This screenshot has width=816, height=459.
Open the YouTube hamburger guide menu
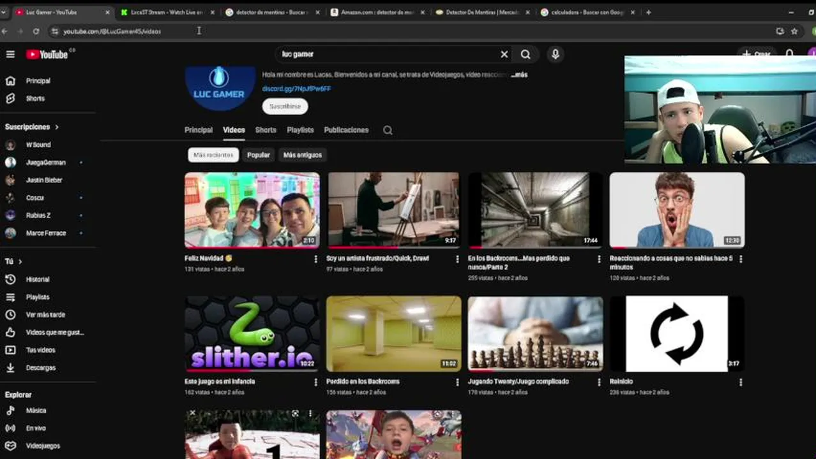(x=10, y=54)
